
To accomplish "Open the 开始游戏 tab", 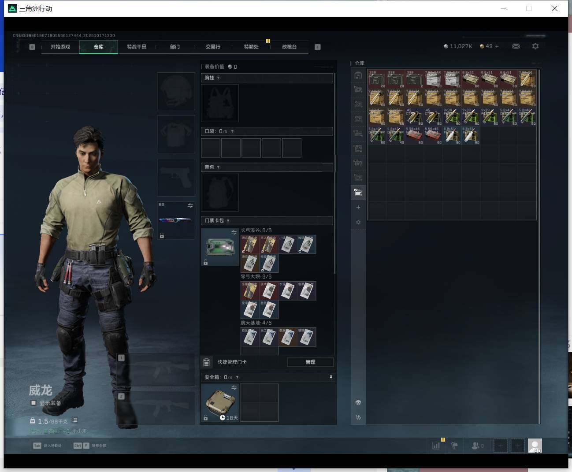I will 60,47.
